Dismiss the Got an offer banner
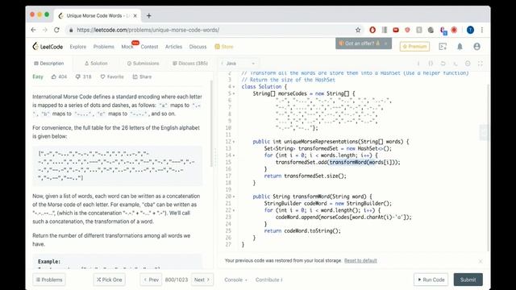 pos(385,43)
